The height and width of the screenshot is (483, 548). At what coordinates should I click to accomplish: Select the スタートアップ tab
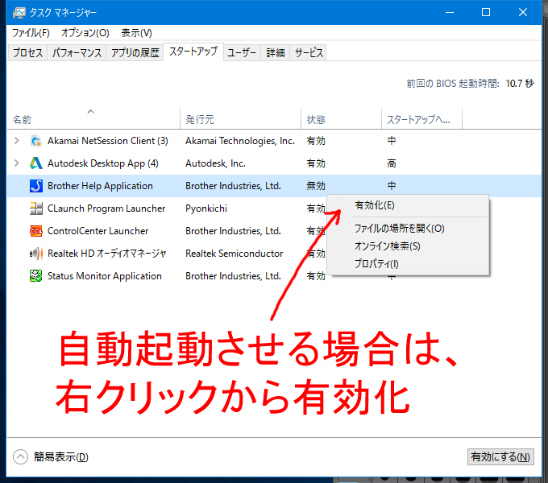[x=193, y=52]
